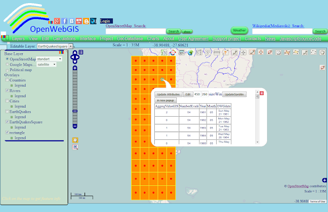Open the Layers menu
This screenshot has width=328, height=212.
click(18, 39)
